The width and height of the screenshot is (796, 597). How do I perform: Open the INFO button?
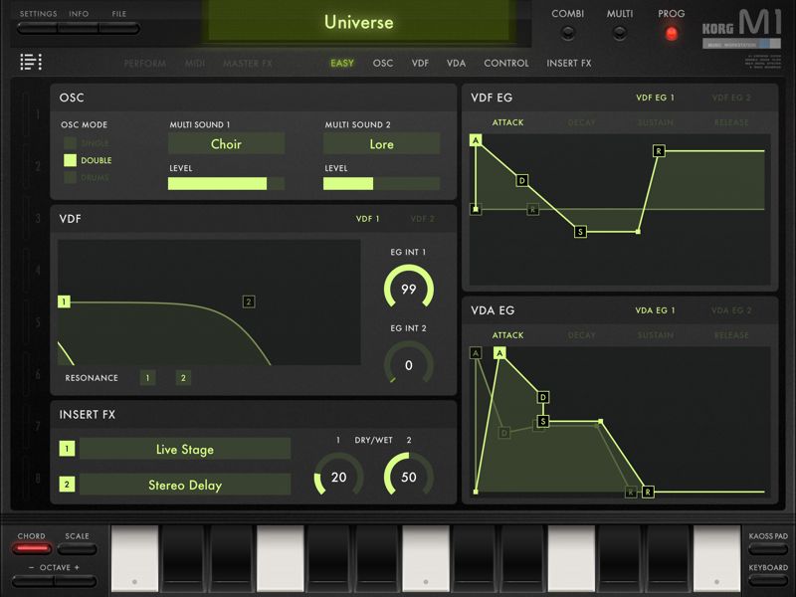tap(79, 29)
